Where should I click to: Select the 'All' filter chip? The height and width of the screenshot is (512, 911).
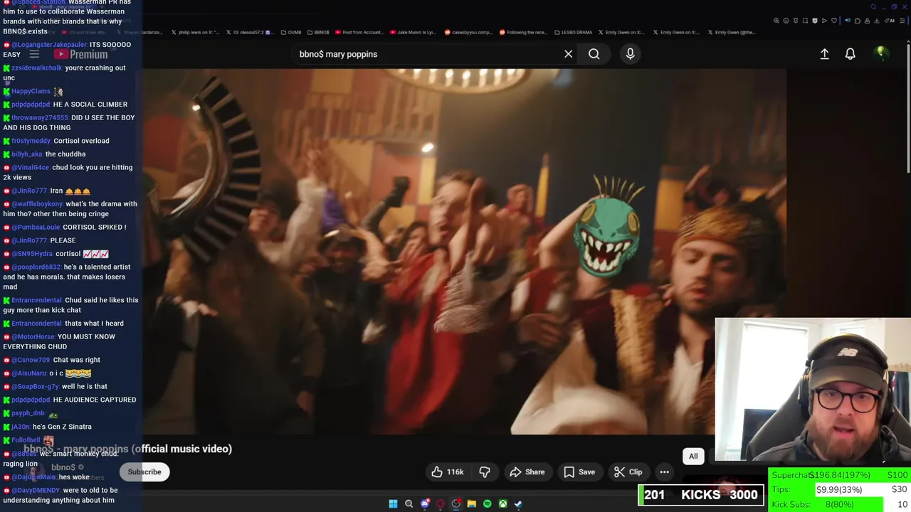pos(693,457)
